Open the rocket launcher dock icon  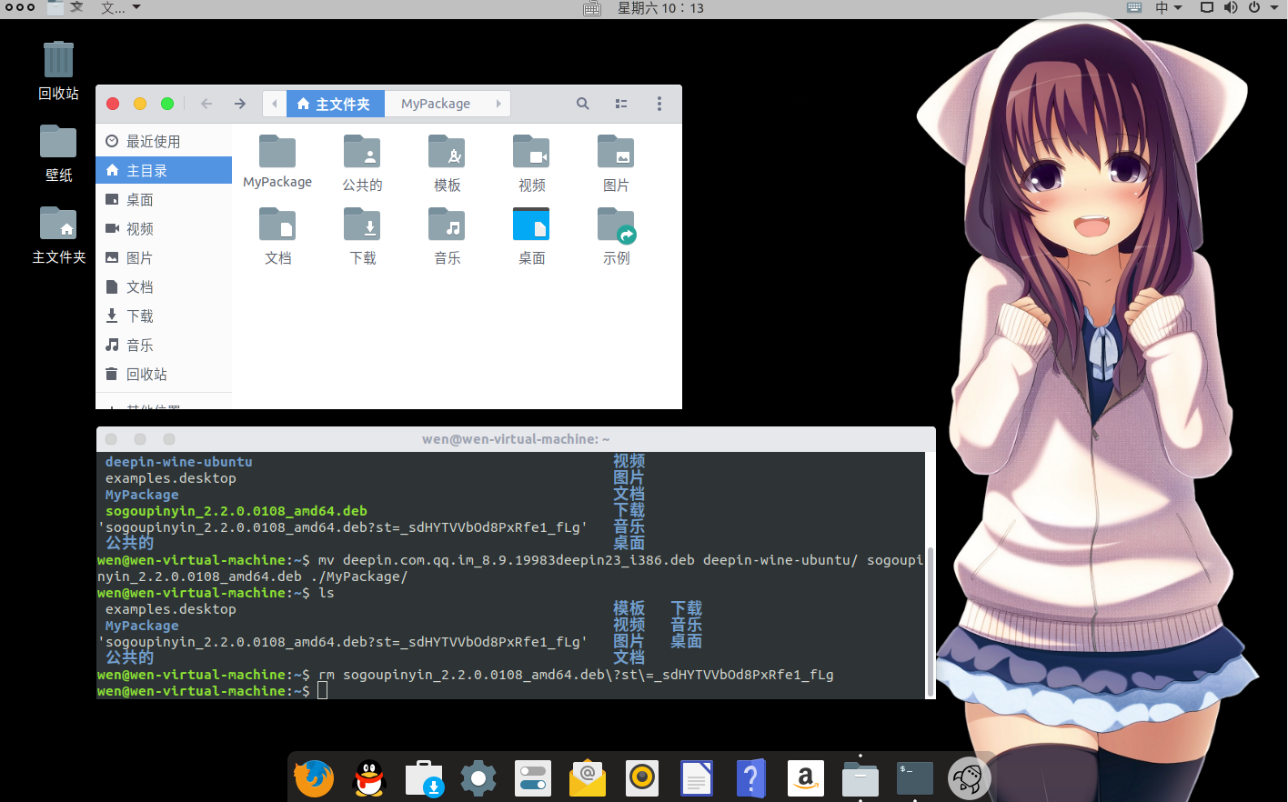coord(970,778)
